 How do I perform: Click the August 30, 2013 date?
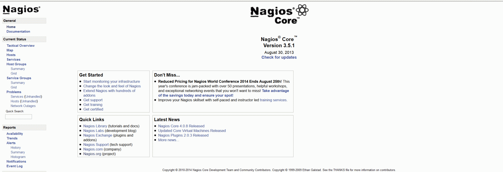tap(279, 52)
